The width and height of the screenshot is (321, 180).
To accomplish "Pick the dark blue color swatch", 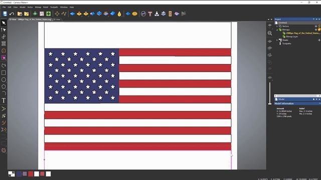I will pyautogui.click(x=19, y=174).
